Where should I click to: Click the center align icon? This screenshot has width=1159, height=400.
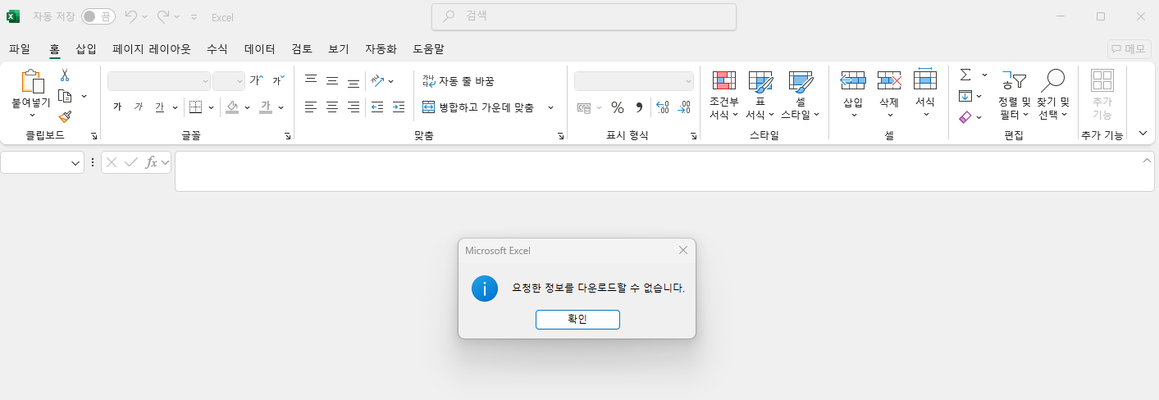pyautogui.click(x=332, y=107)
